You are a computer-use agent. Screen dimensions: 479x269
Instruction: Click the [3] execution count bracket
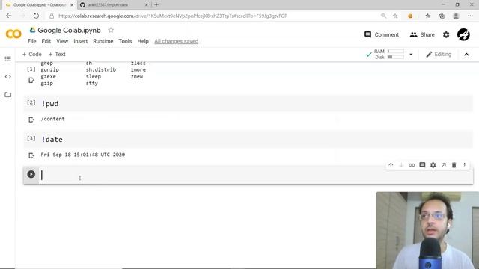click(x=31, y=138)
